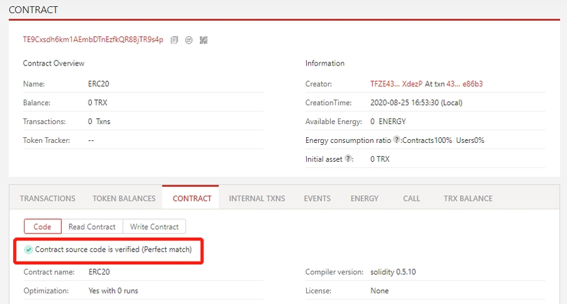This screenshot has height=304, width=567.
Task: Switch to the Token Balances tab
Action: 124,198
